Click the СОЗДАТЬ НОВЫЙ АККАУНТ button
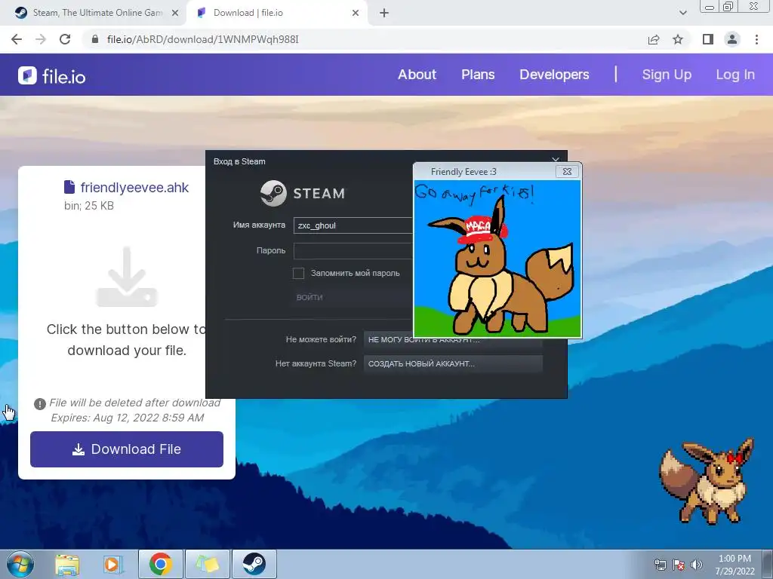Image resolution: width=773 pixels, height=579 pixels. (453, 364)
